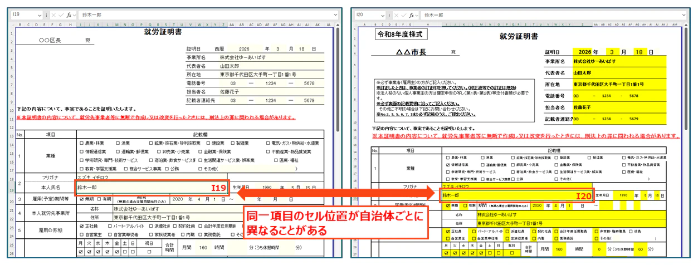Click 160 monthly hours in left sheet

(x=202, y=247)
